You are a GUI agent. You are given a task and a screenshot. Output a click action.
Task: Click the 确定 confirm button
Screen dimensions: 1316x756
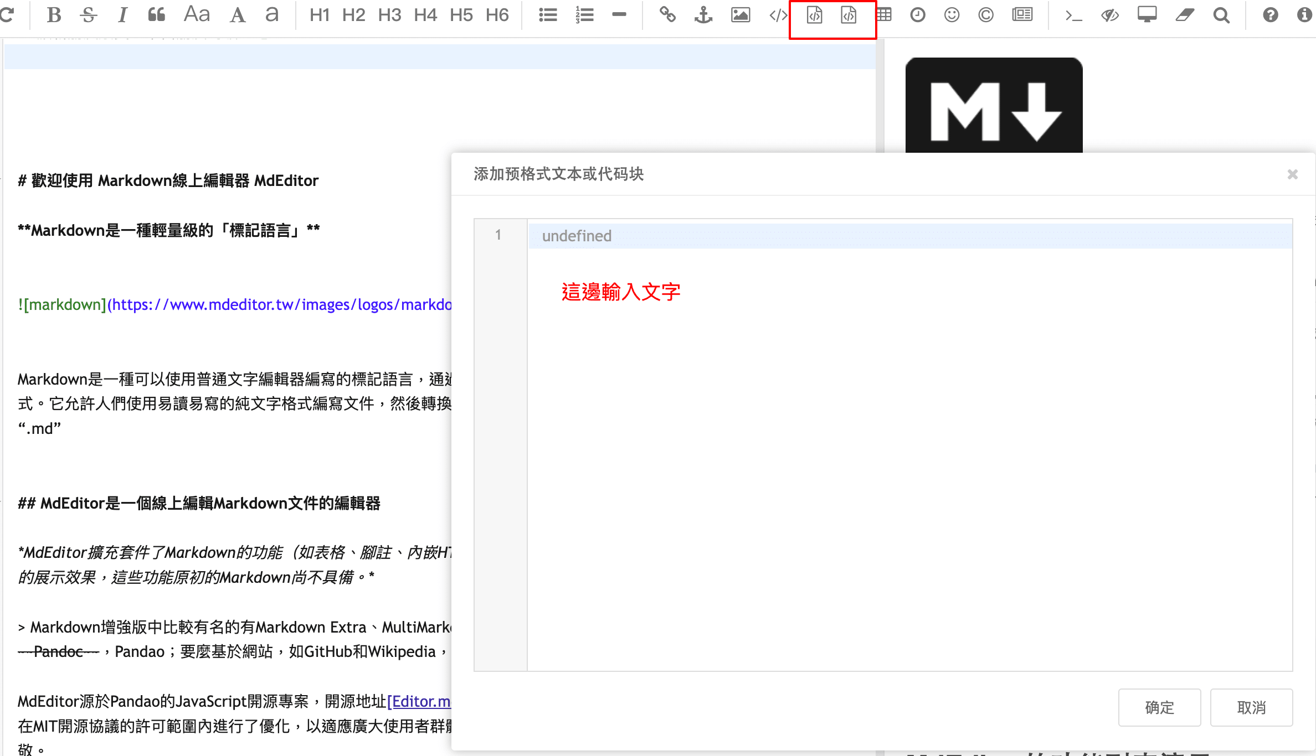point(1159,707)
